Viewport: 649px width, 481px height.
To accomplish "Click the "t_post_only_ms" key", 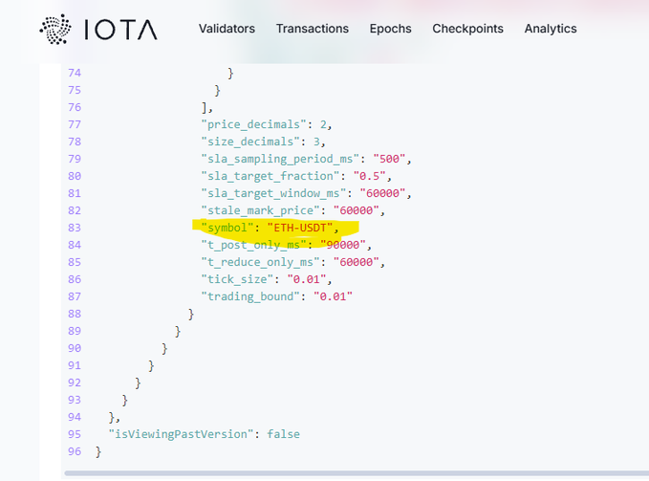I will 253,245.
